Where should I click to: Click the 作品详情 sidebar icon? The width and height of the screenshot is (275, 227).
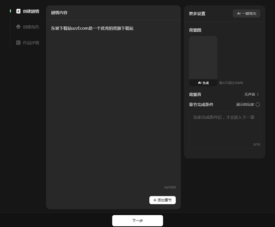click(18, 43)
